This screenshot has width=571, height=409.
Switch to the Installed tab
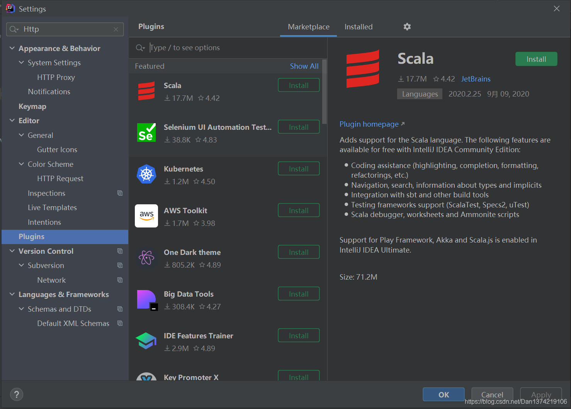[359, 27]
